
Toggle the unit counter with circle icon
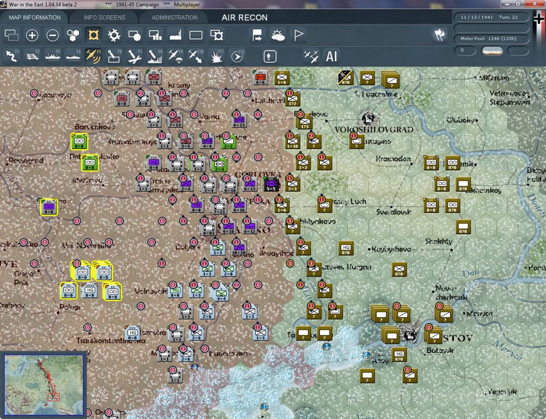pyautogui.click(x=134, y=35)
